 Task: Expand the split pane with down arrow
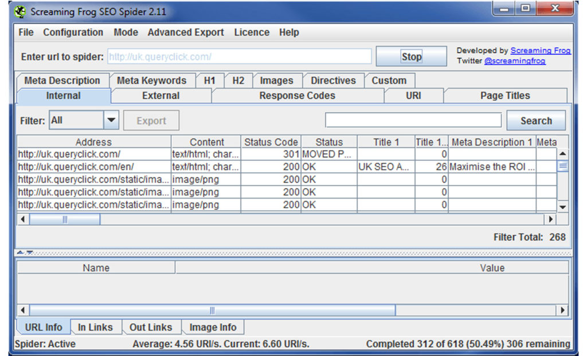30,253
